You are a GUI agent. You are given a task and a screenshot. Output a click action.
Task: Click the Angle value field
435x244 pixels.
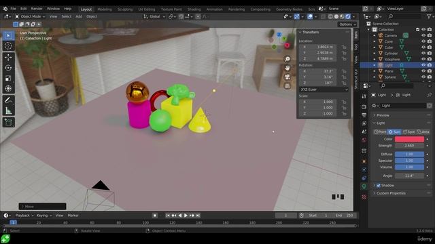tap(409, 176)
